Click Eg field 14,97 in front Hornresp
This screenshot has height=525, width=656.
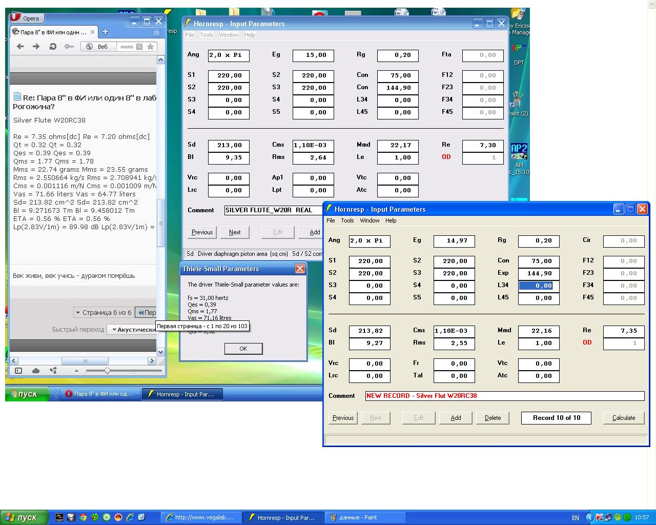pos(454,241)
